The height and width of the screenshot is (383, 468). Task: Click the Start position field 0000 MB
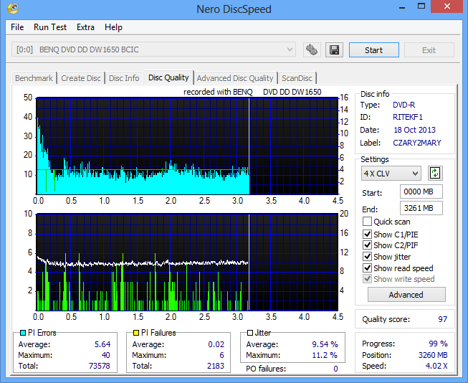(x=421, y=191)
